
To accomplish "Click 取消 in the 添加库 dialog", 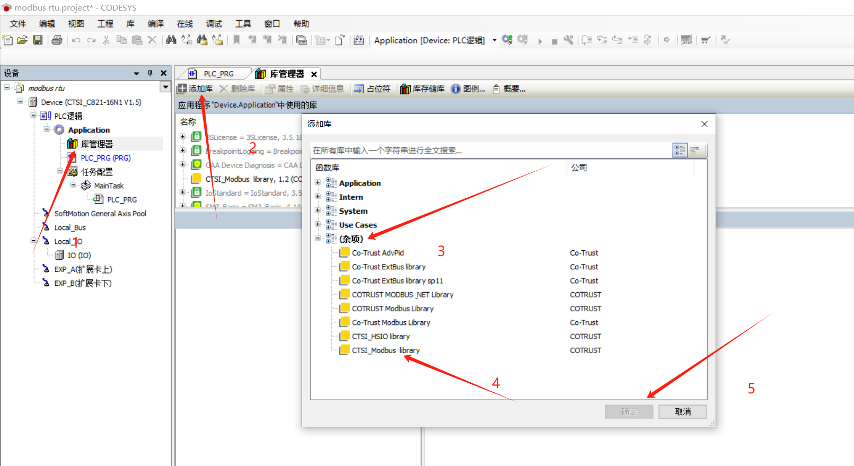I will coord(682,412).
